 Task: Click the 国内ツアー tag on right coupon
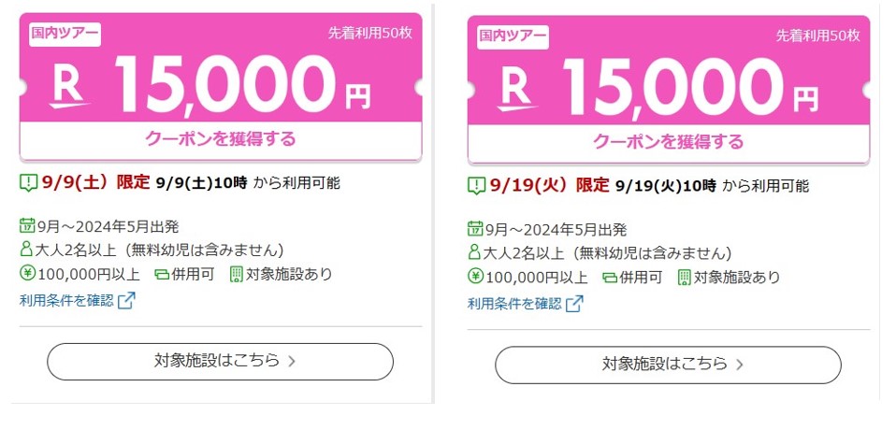[513, 37]
